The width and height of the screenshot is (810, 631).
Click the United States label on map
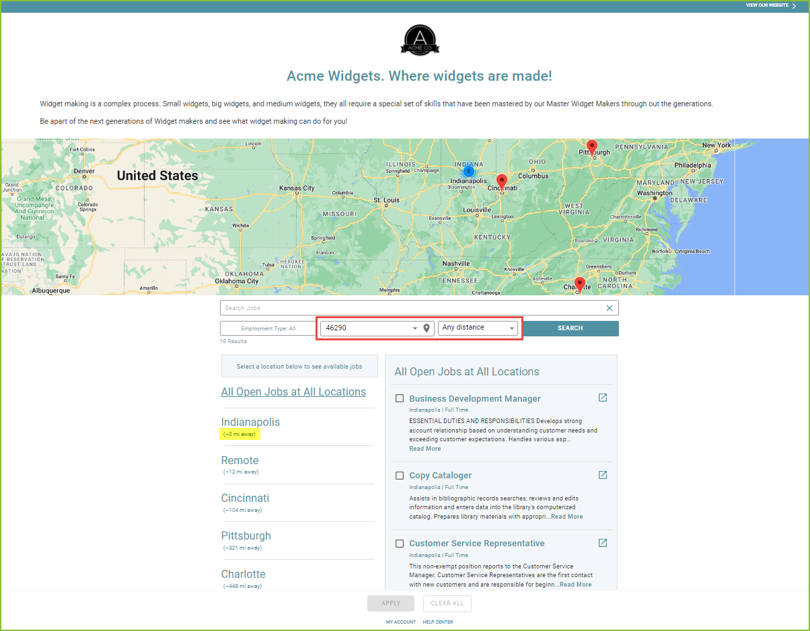pyautogui.click(x=157, y=176)
